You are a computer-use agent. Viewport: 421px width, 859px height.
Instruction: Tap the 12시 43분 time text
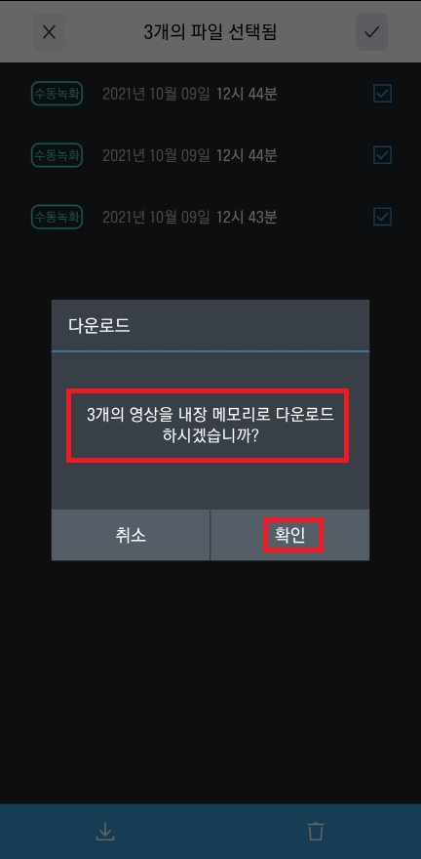point(247,218)
